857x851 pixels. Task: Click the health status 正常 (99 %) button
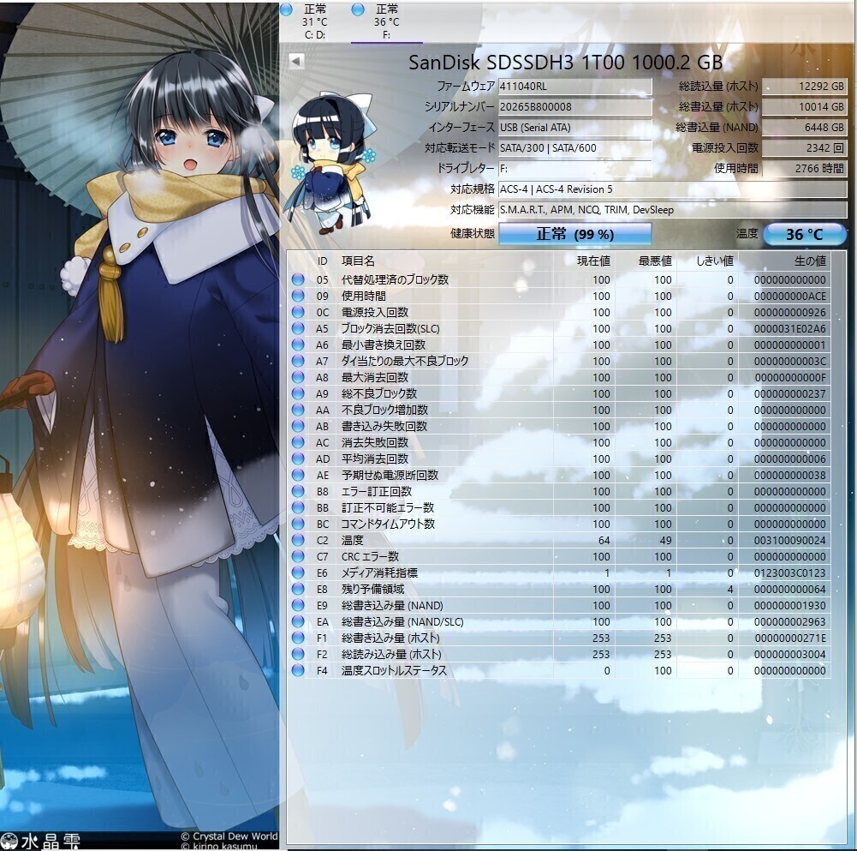tap(575, 234)
